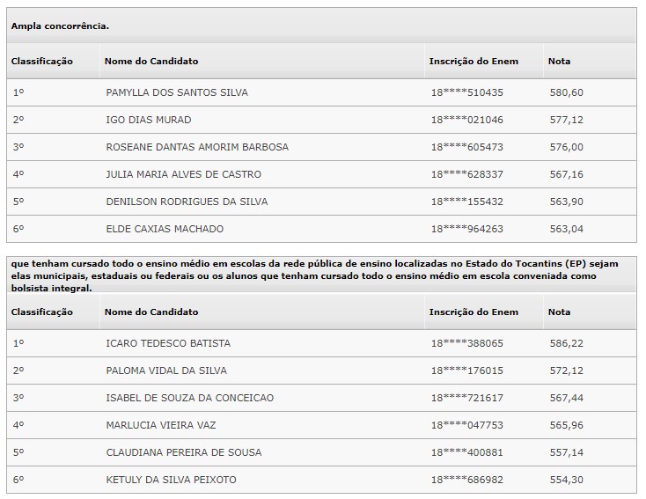Click Classificação header in first table
Viewport: 646px width, 499px height.
click(x=42, y=61)
